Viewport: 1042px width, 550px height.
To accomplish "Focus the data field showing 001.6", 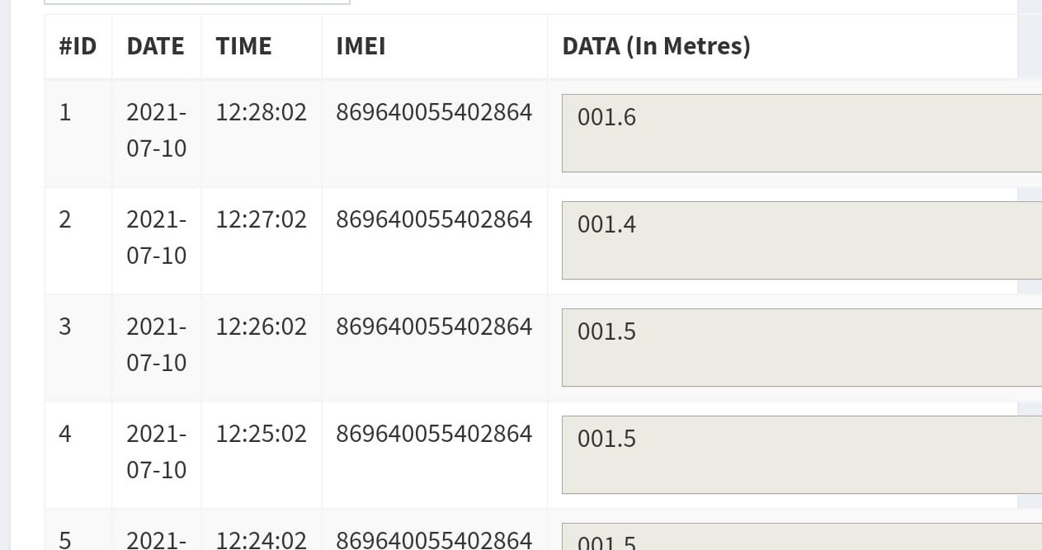I will pos(800,133).
